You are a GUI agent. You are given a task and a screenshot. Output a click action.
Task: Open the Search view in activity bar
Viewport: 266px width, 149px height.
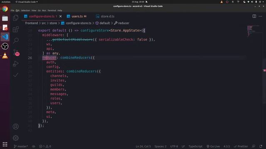click(16, 41)
